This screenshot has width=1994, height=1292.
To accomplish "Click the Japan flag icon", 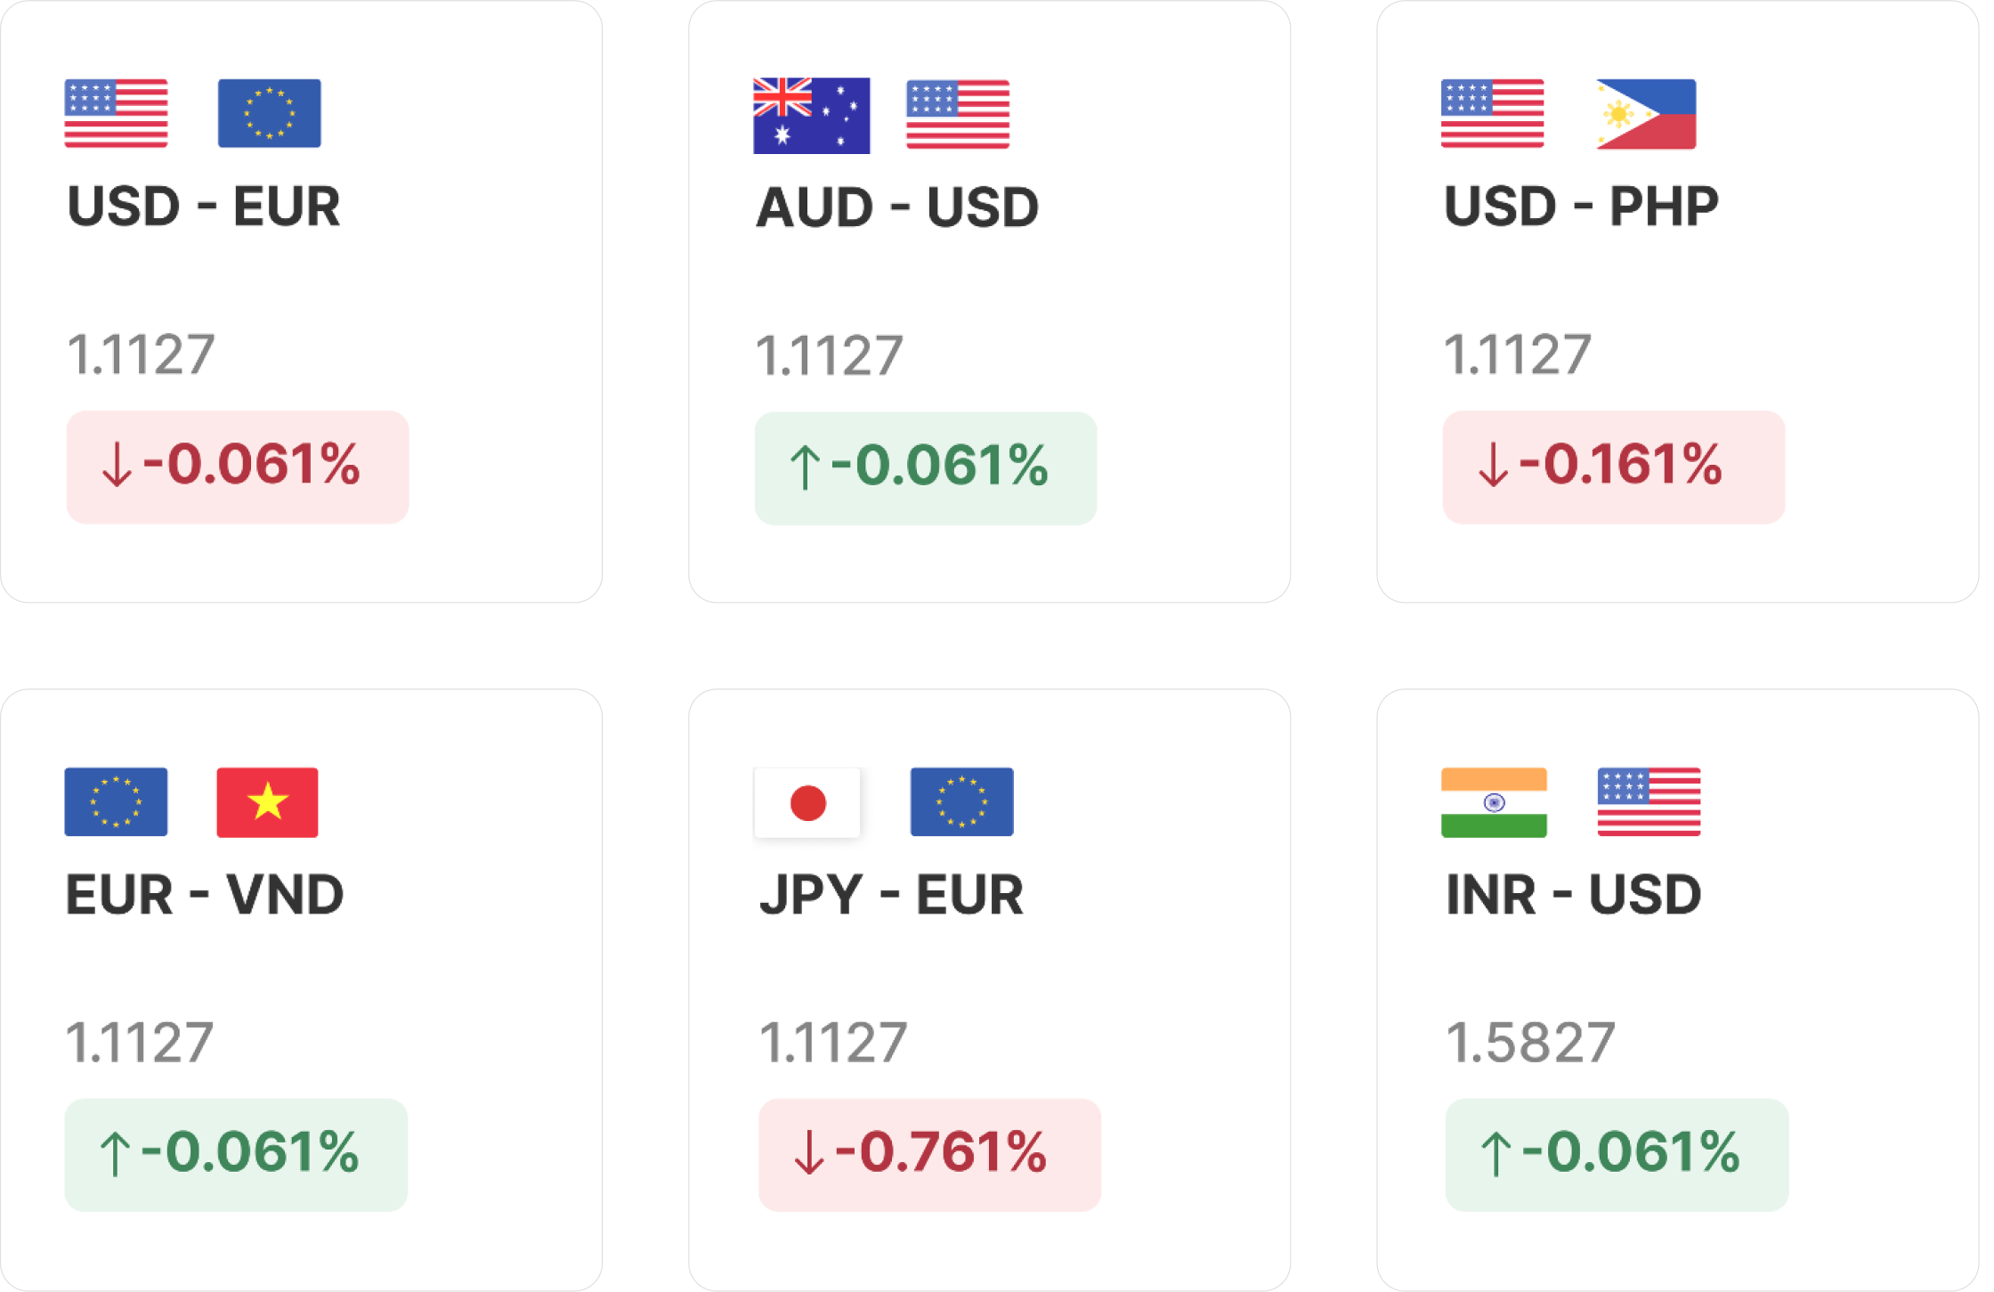I will click(807, 802).
